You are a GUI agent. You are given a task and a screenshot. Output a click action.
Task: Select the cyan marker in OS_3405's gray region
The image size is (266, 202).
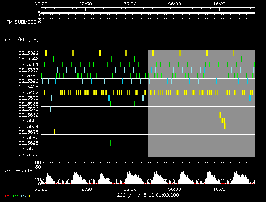click(193, 87)
